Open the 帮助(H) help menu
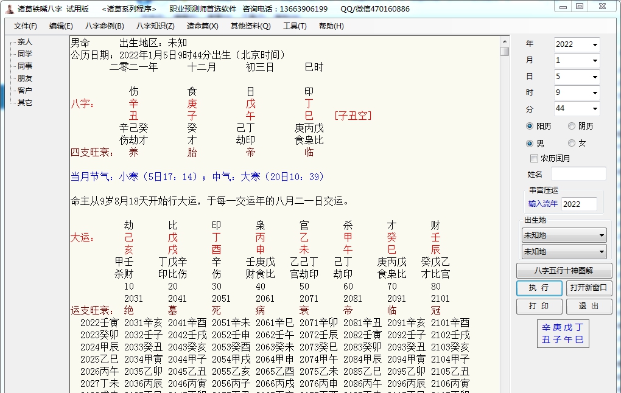 click(330, 26)
